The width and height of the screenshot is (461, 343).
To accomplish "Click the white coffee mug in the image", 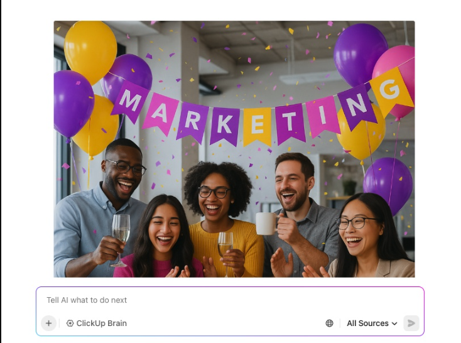I will (x=266, y=223).
